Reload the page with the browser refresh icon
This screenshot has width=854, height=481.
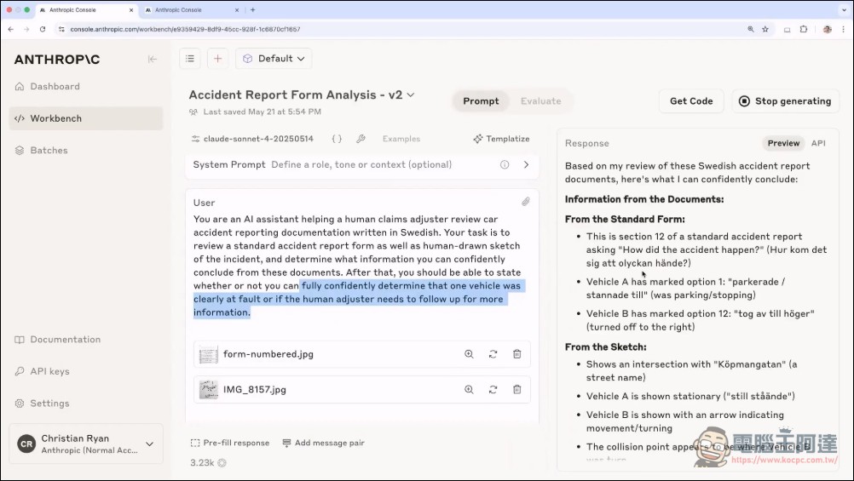43,30
